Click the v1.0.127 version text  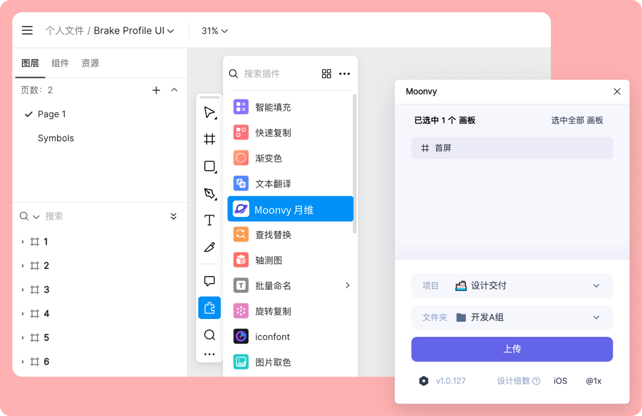tap(451, 381)
